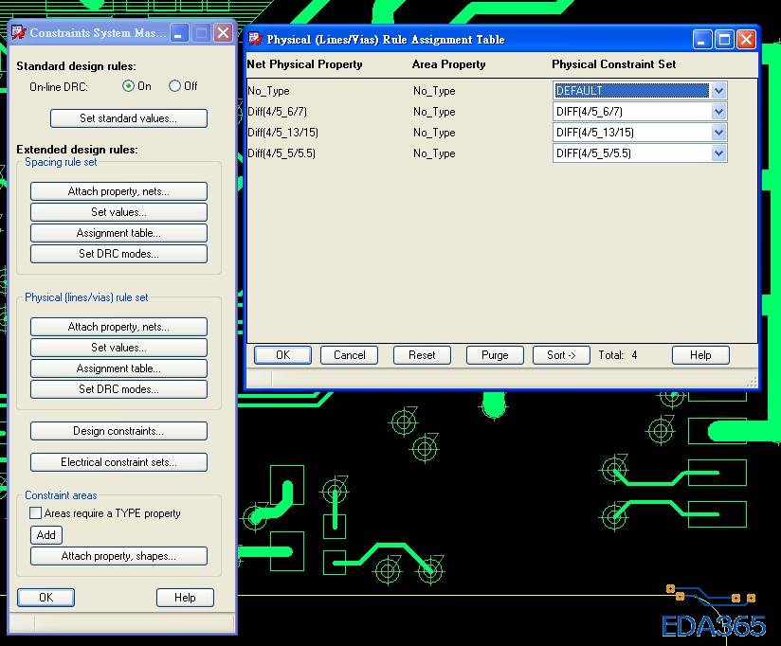Click Add in Constraint areas

pos(45,535)
